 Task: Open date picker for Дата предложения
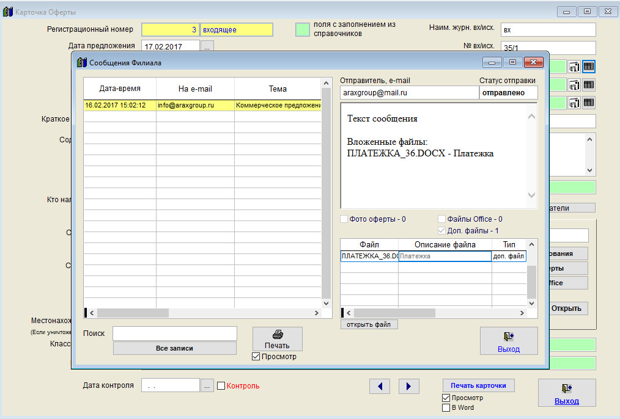point(207,46)
